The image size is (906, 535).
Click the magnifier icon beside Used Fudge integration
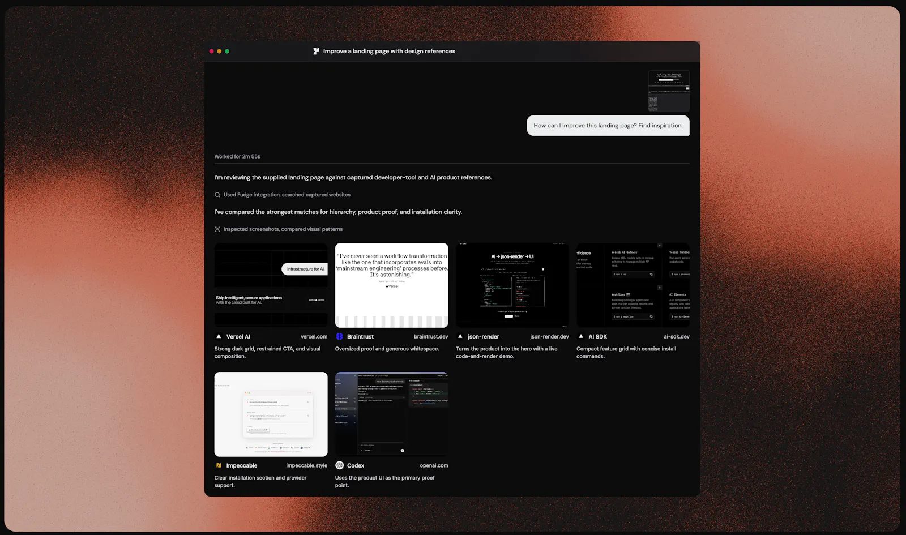(217, 195)
